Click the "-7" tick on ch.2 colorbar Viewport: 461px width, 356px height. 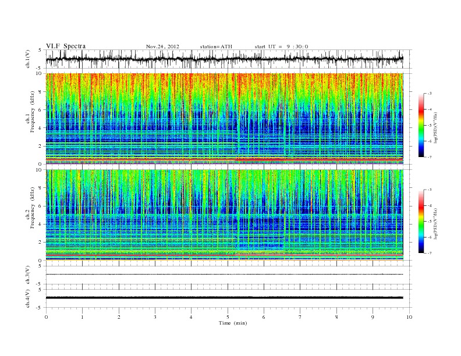(430, 253)
